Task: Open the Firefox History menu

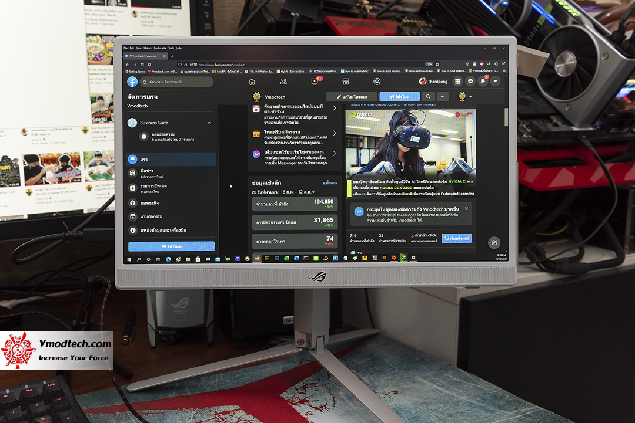Action: (148, 48)
